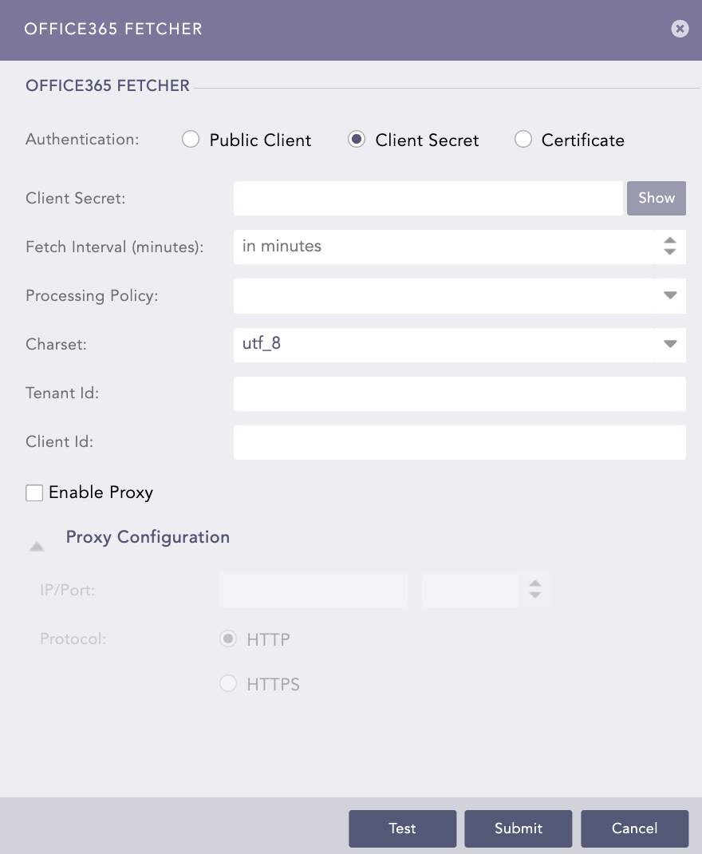
Task: Click the Client Id input field
Action: tap(459, 442)
